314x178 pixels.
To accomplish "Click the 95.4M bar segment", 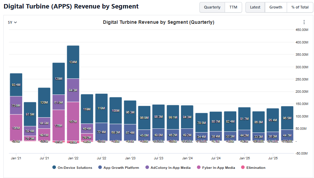I will [x=273, y=120].
